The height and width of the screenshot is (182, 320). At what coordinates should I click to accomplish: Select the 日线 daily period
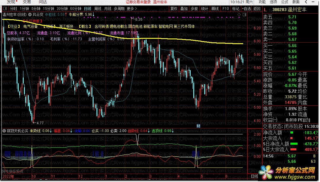88,9
